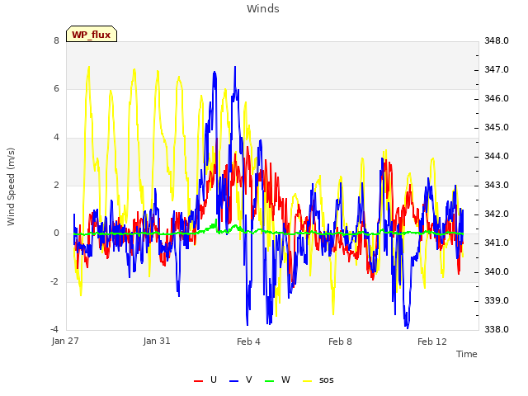Click the right axis value 344.0
This screenshot has width=528, height=396.
[497, 156]
